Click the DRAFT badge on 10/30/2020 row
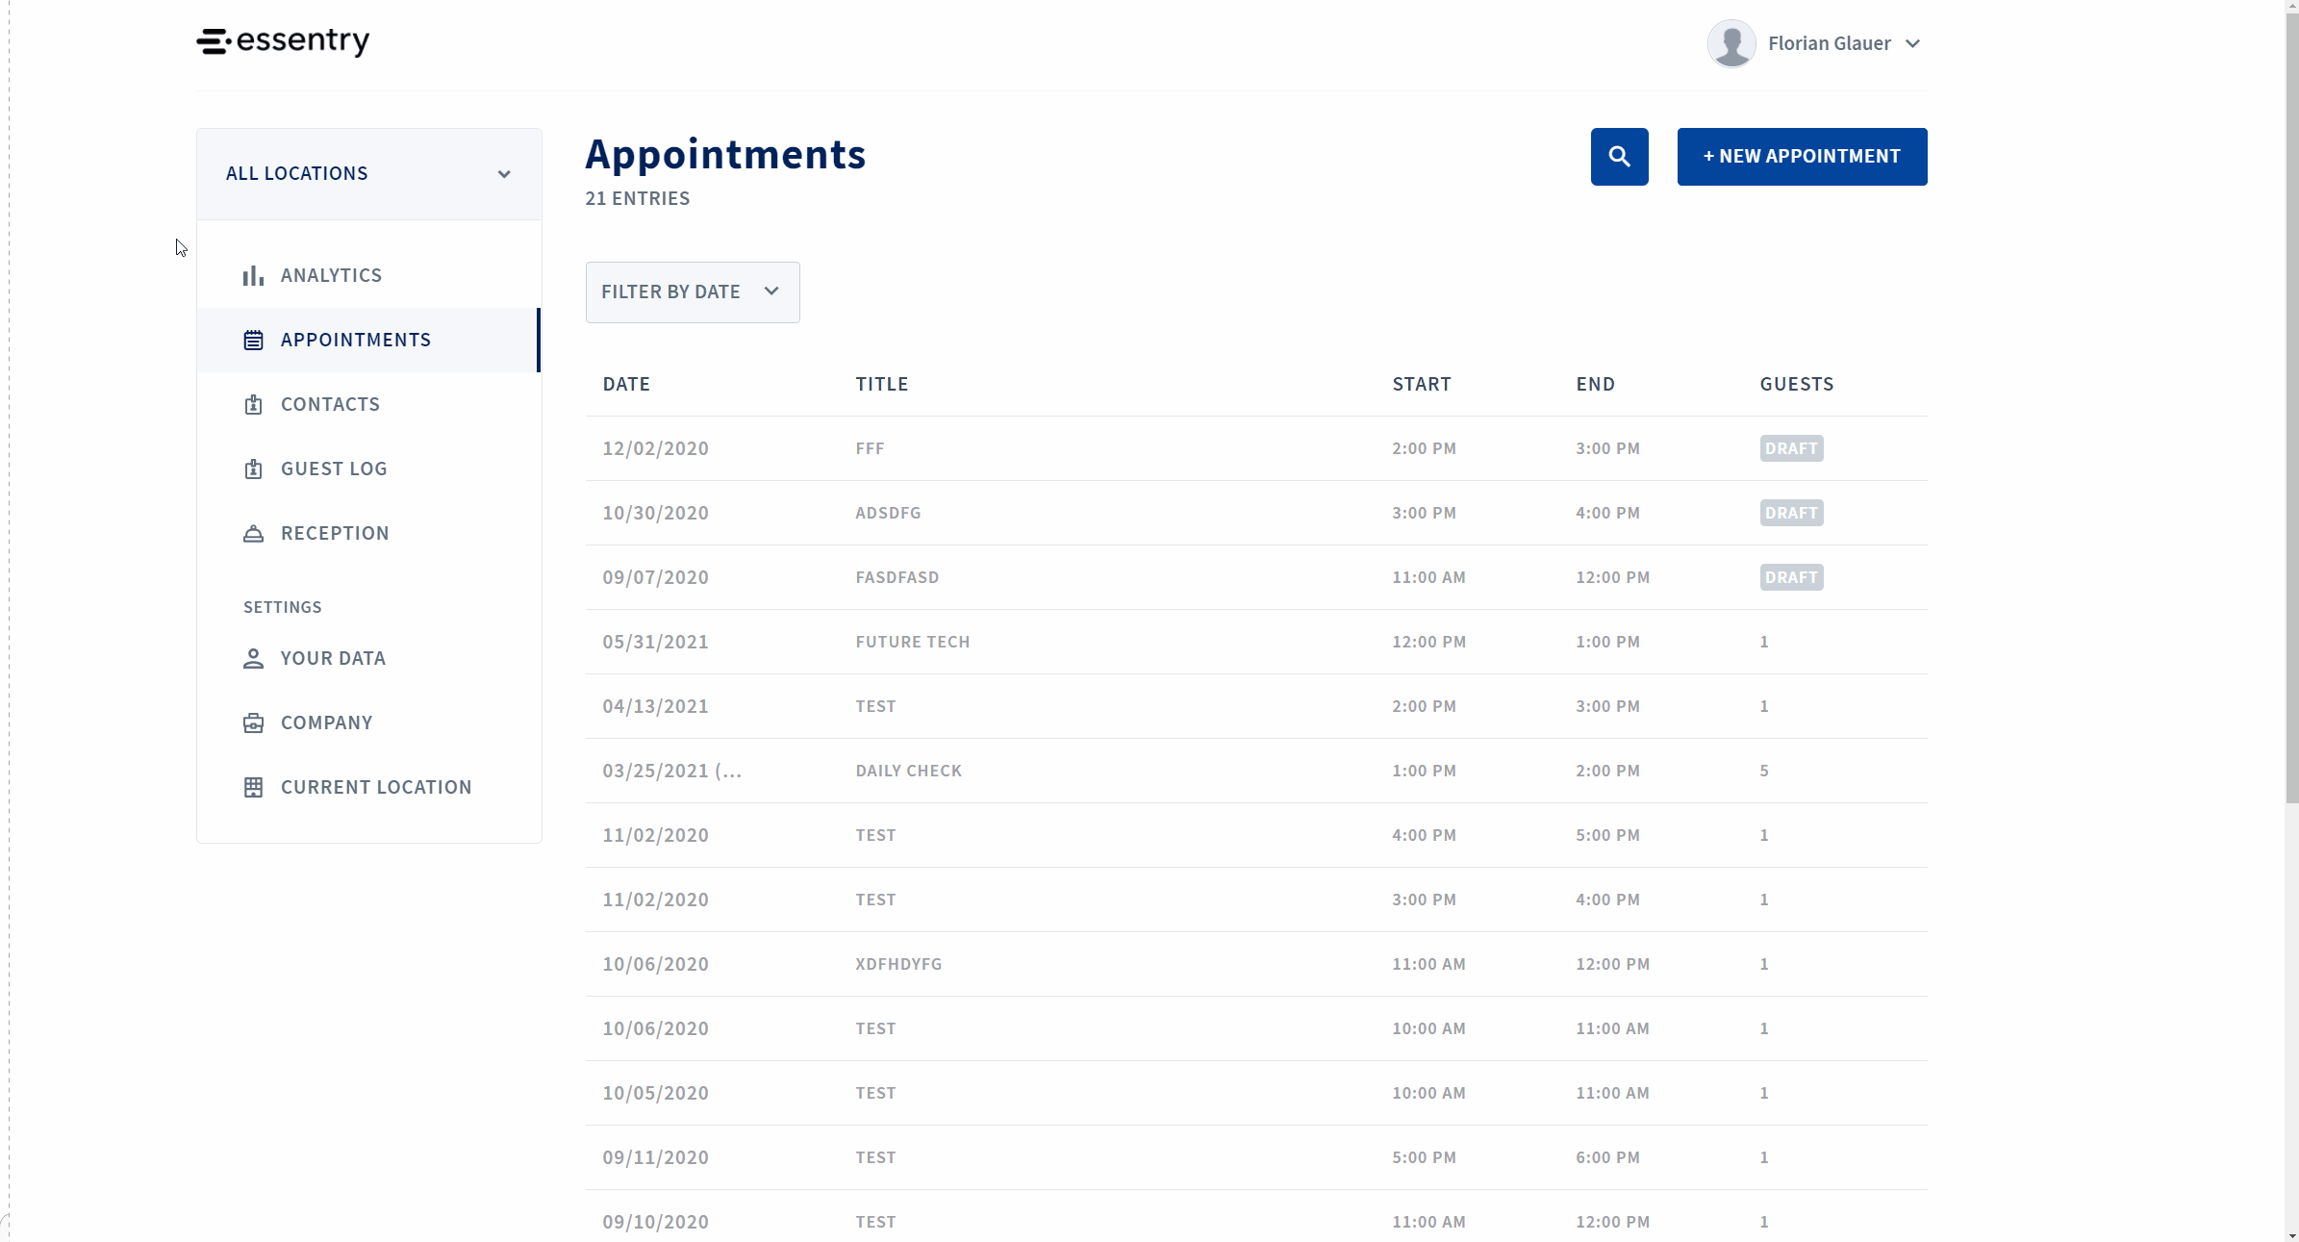 pos(1792,514)
